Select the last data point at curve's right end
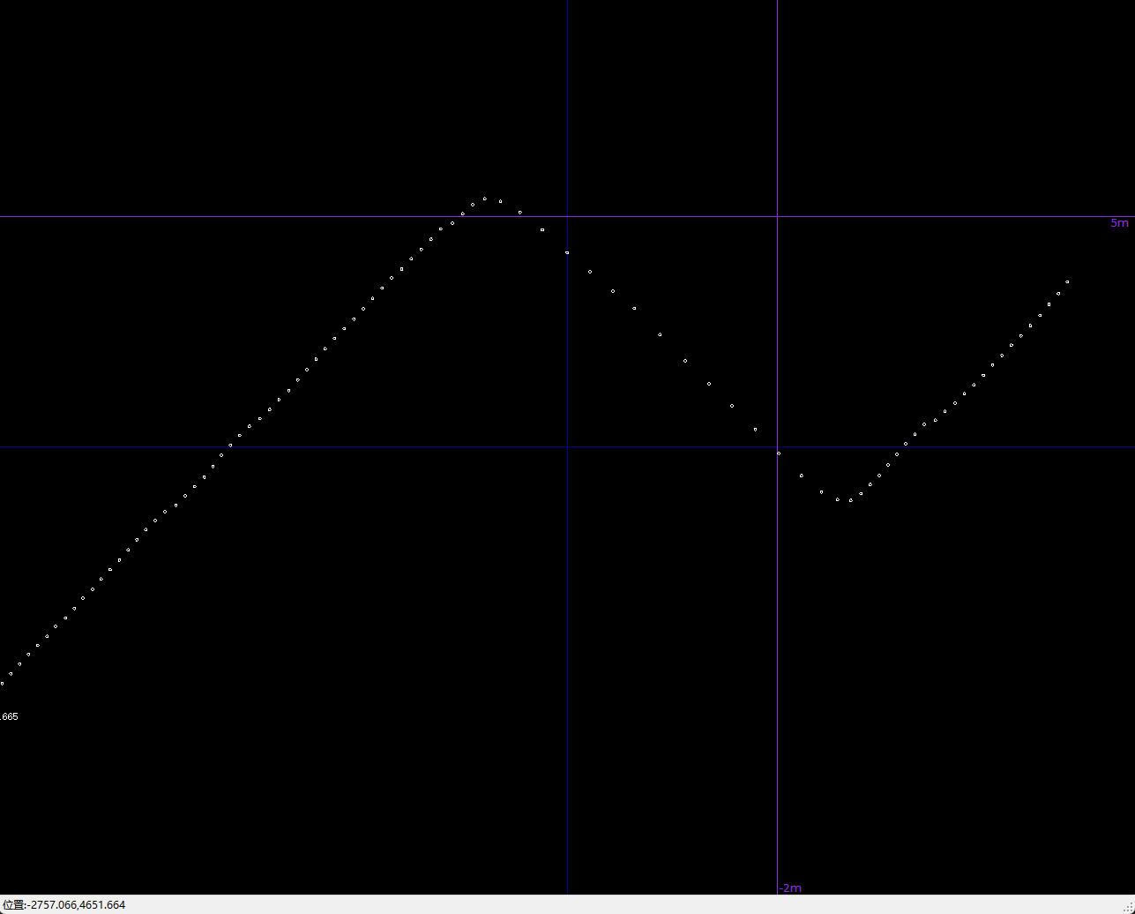 (1067, 282)
